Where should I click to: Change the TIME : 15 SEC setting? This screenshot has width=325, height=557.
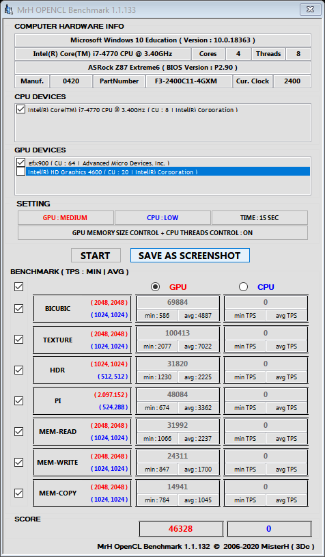tap(259, 218)
